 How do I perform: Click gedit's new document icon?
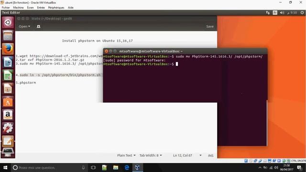click(x=38, y=26)
